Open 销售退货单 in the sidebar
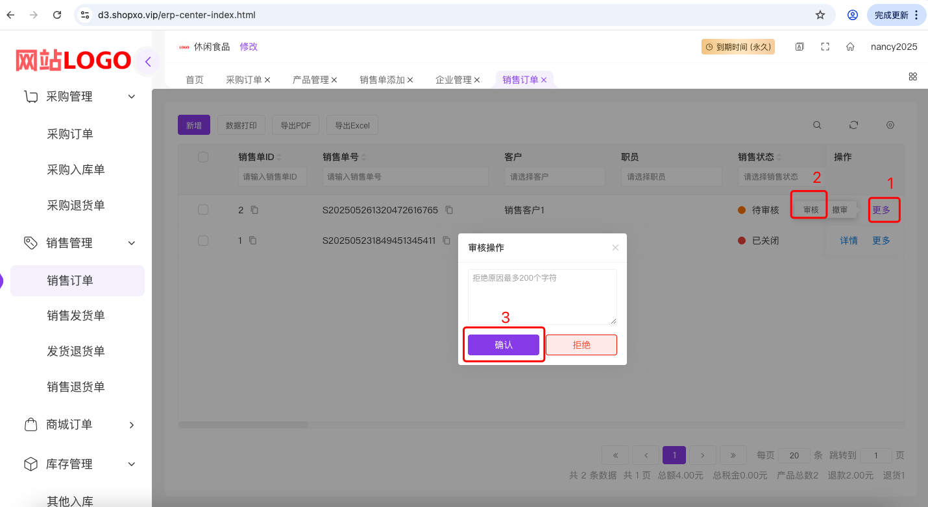 [76, 387]
